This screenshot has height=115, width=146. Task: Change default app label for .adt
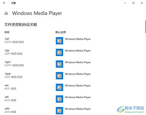click(x=78, y=97)
